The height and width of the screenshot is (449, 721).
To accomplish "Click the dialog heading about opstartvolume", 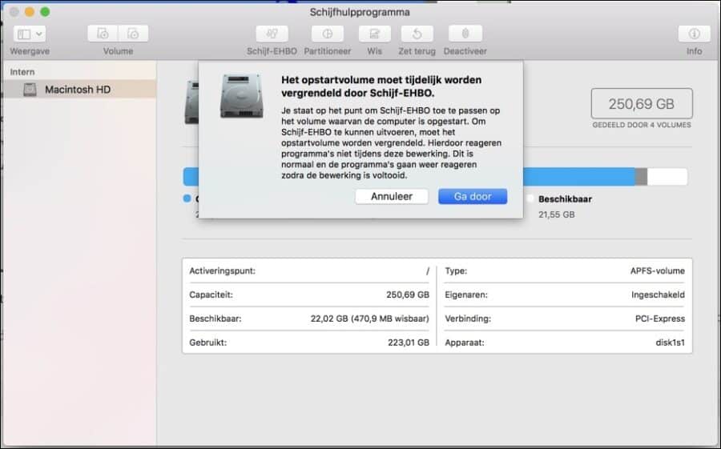I will (x=381, y=86).
